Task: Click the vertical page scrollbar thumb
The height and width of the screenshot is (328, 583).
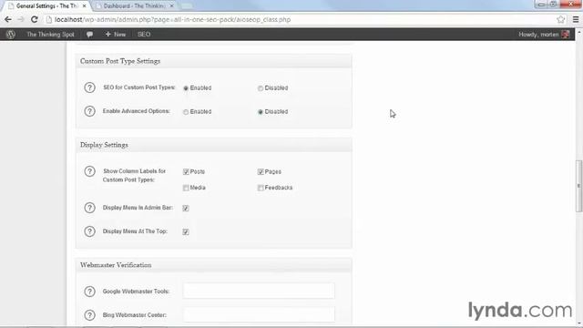Action: pos(578,186)
